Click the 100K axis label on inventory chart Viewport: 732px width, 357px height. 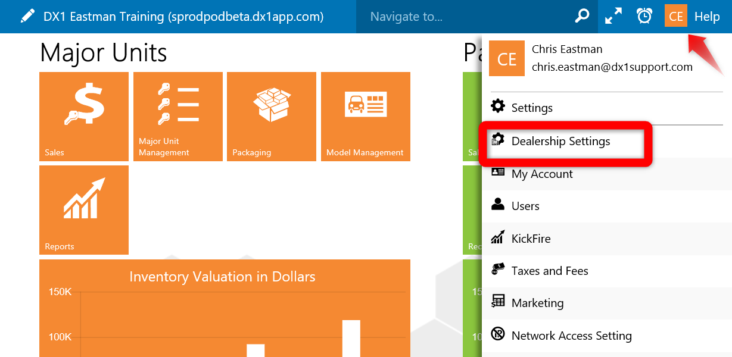point(60,337)
